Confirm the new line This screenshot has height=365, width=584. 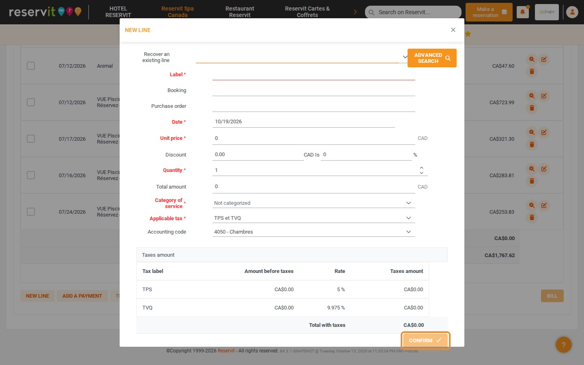(425, 340)
